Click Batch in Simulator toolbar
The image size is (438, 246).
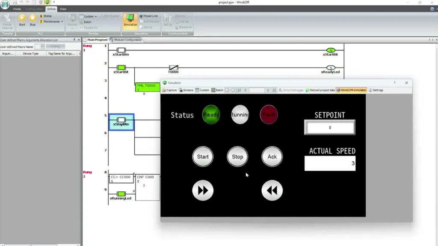pos(217,90)
